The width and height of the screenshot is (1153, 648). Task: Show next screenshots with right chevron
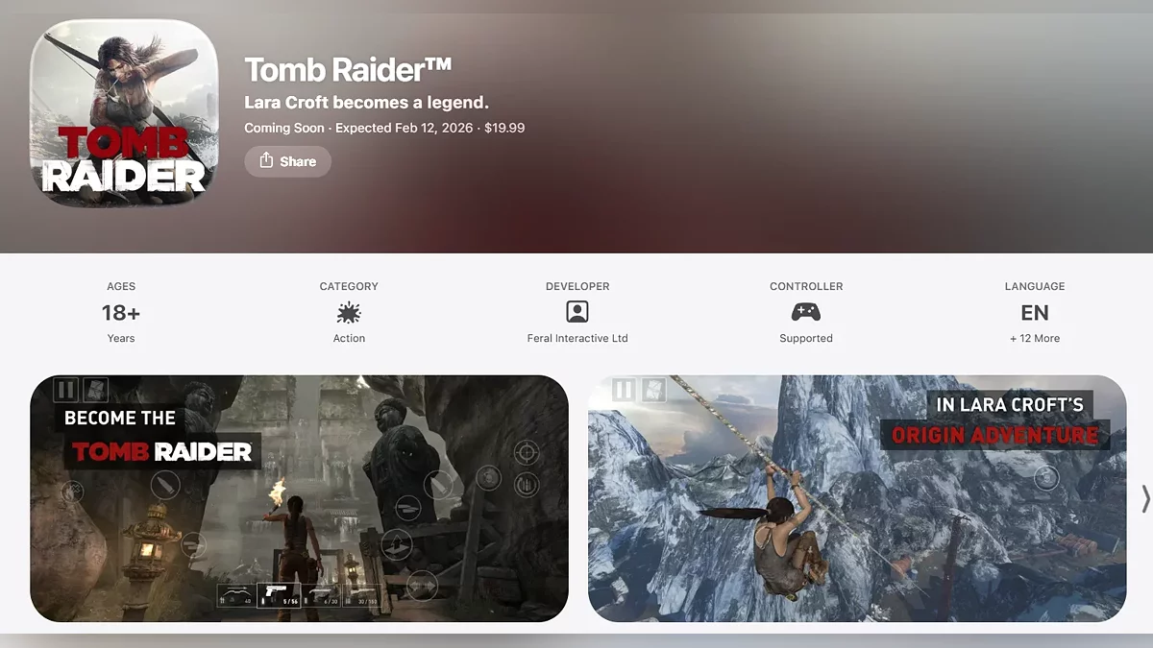pos(1144,498)
